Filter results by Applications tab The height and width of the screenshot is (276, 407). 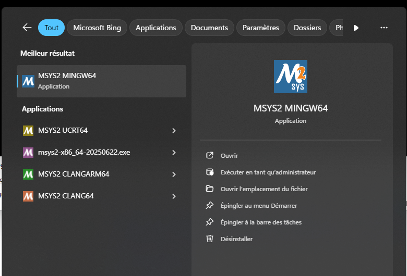[155, 28]
